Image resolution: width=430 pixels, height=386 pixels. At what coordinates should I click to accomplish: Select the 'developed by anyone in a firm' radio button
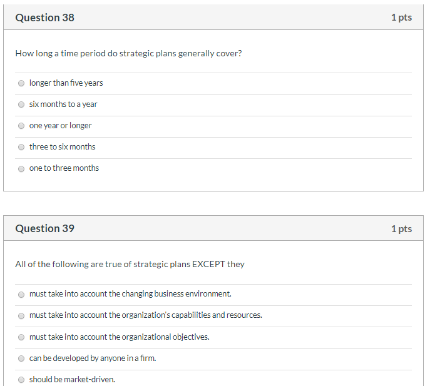pyautogui.click(x=21, y=358)
